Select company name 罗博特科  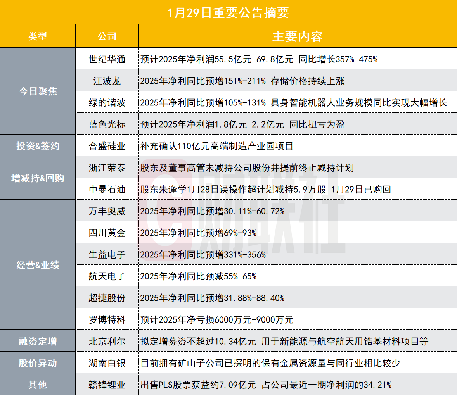click(x=107, y=319)
